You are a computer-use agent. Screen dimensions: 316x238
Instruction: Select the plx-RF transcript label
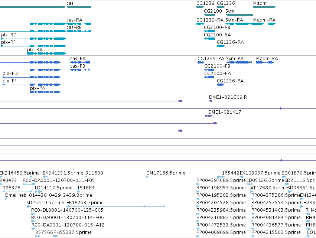(x=8, y=42)
